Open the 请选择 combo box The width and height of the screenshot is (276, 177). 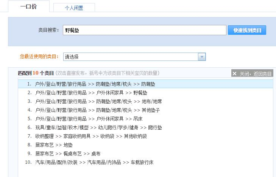click(x=131, y=57)
